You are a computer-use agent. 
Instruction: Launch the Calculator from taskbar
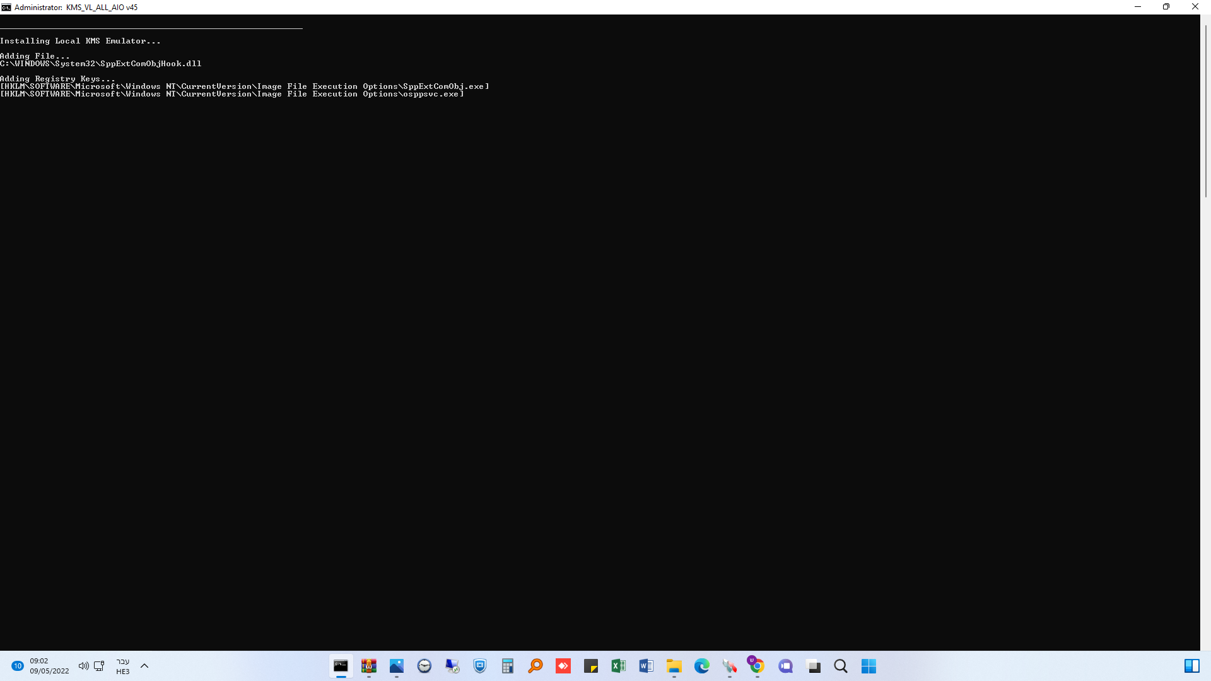pos(508,666)
